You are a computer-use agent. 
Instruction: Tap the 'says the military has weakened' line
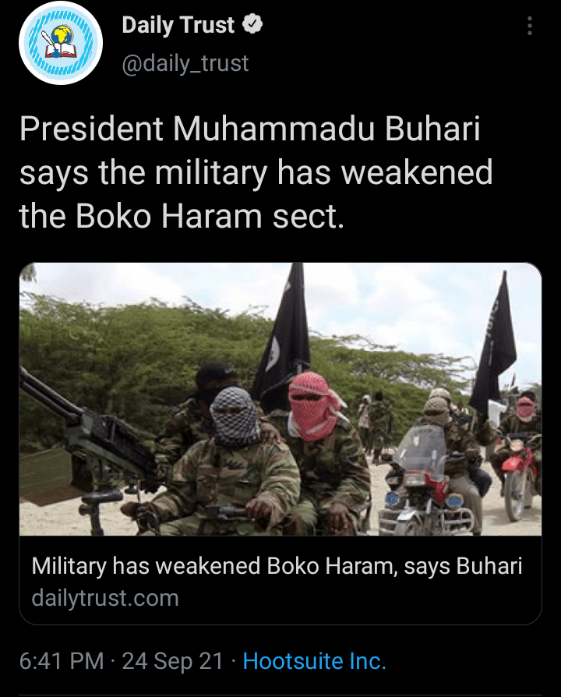[x=256, y=173]
